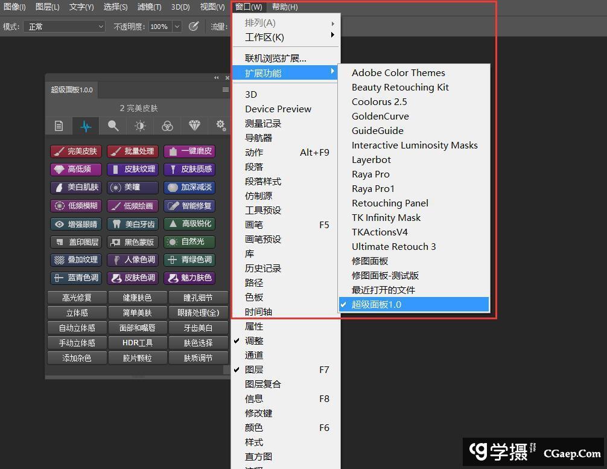This screenshot has width=607, height=469.
Task: Select the three overlapping circles icon
Action: (x=167, y=126)
